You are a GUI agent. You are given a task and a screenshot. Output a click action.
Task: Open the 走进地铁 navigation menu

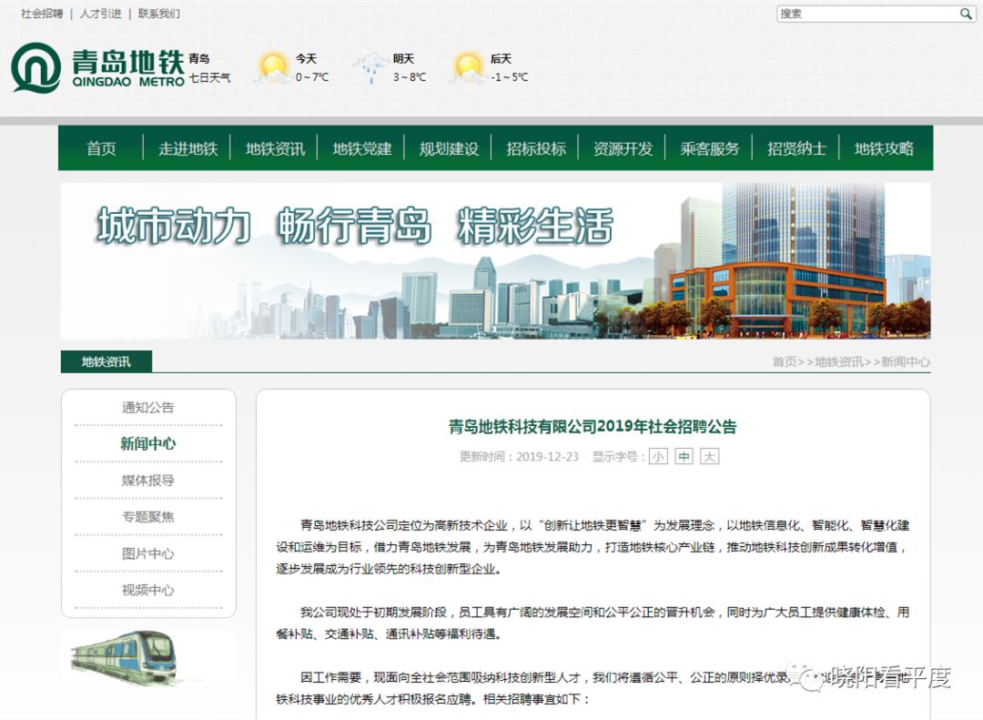(x=187, y=148)
